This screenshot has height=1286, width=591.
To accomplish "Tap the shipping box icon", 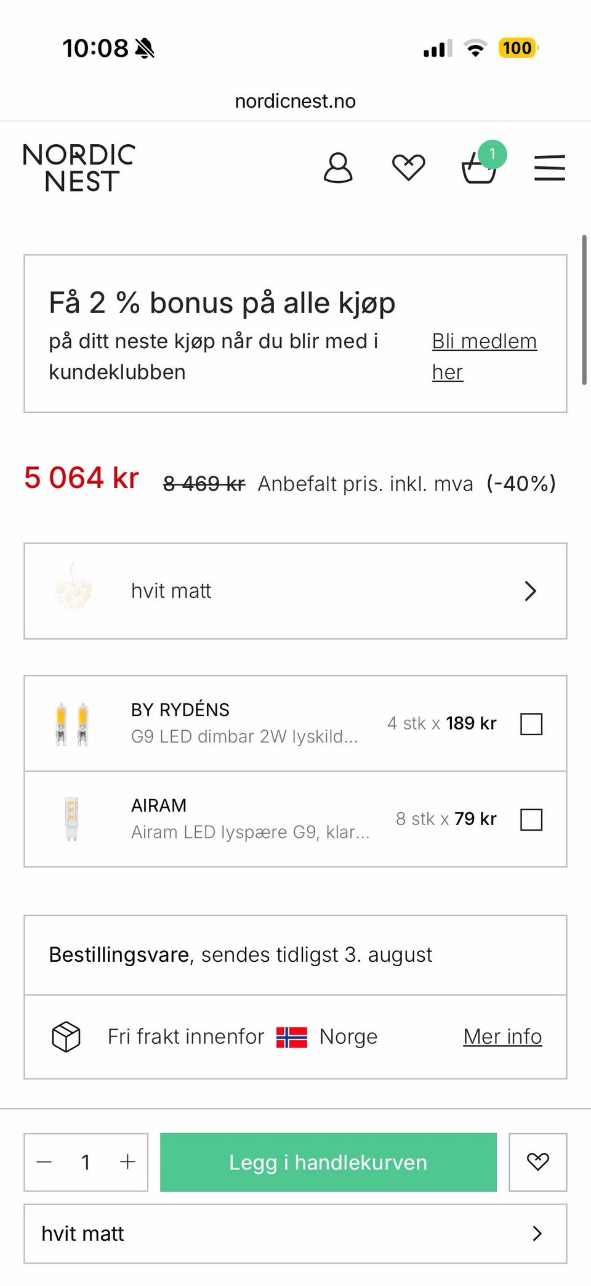I will [66, 1036].
